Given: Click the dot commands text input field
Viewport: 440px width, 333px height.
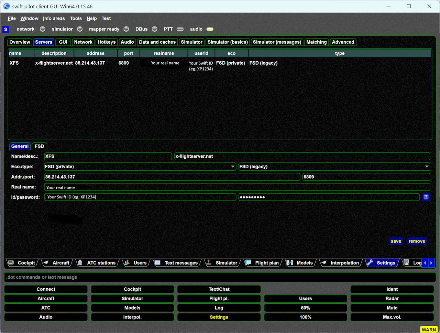Looking at the screenshot, I should (x=220, y=277).
